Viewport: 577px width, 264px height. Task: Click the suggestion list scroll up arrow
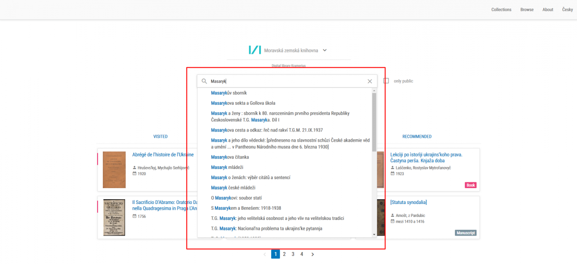pos(375,90)
